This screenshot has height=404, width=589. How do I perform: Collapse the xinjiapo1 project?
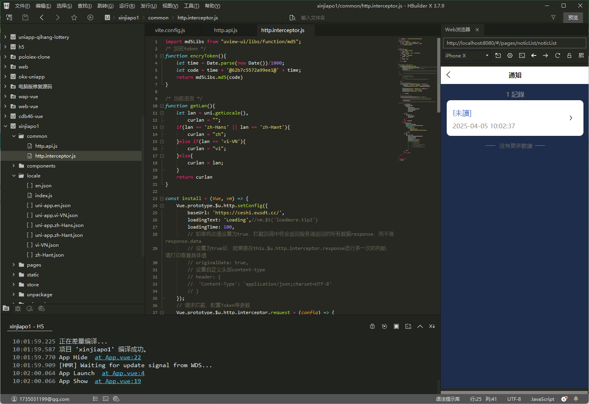(5, 126)
